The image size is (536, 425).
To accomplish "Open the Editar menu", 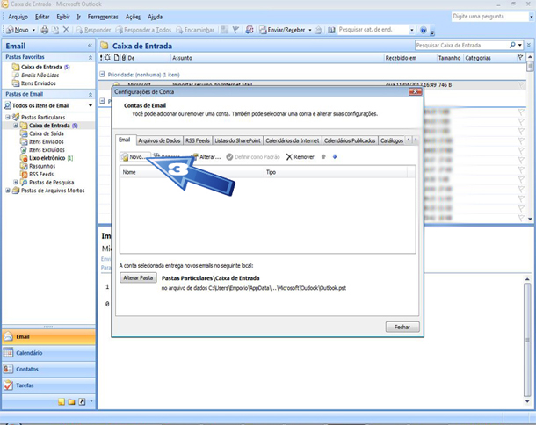I will click(x=42, y=17).
